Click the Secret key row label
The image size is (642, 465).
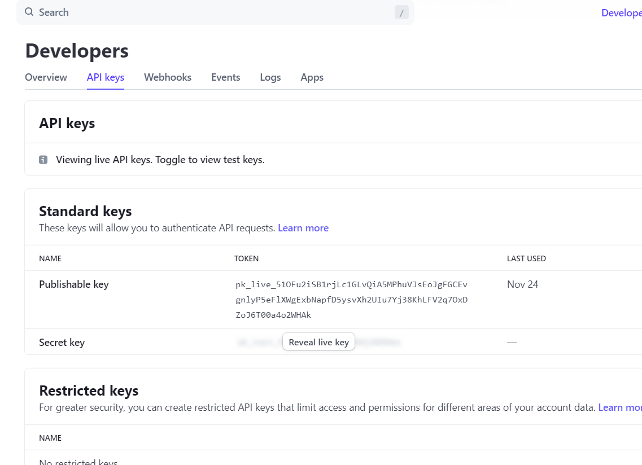pos(62,342)
